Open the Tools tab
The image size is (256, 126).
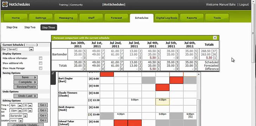click(x=217, y=18)
